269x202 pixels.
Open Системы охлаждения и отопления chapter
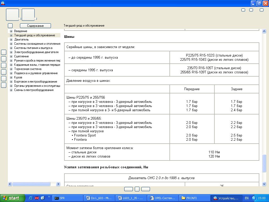[37, 44]
